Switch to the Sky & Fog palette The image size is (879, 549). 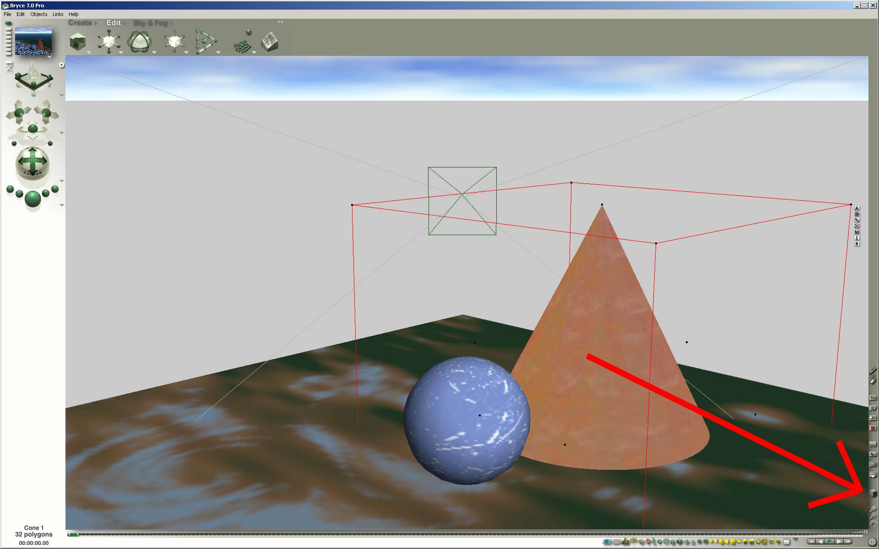coord(151,23)
